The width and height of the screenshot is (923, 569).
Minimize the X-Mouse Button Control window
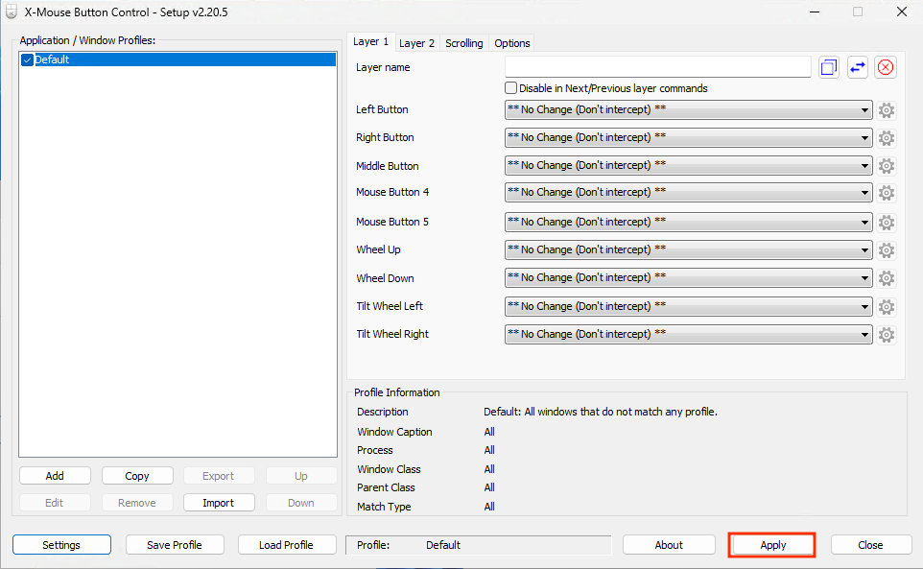tap(815, 12)
